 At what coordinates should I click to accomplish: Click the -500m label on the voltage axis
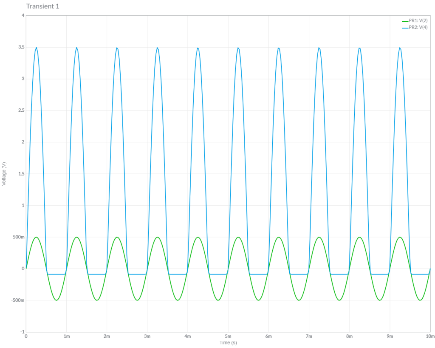17,300
